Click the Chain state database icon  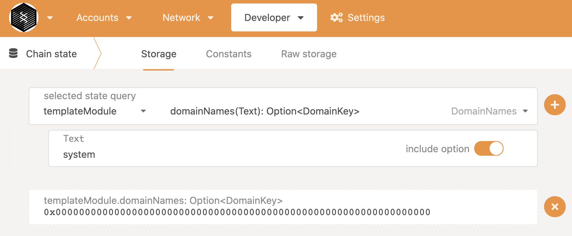pos(13,53)
